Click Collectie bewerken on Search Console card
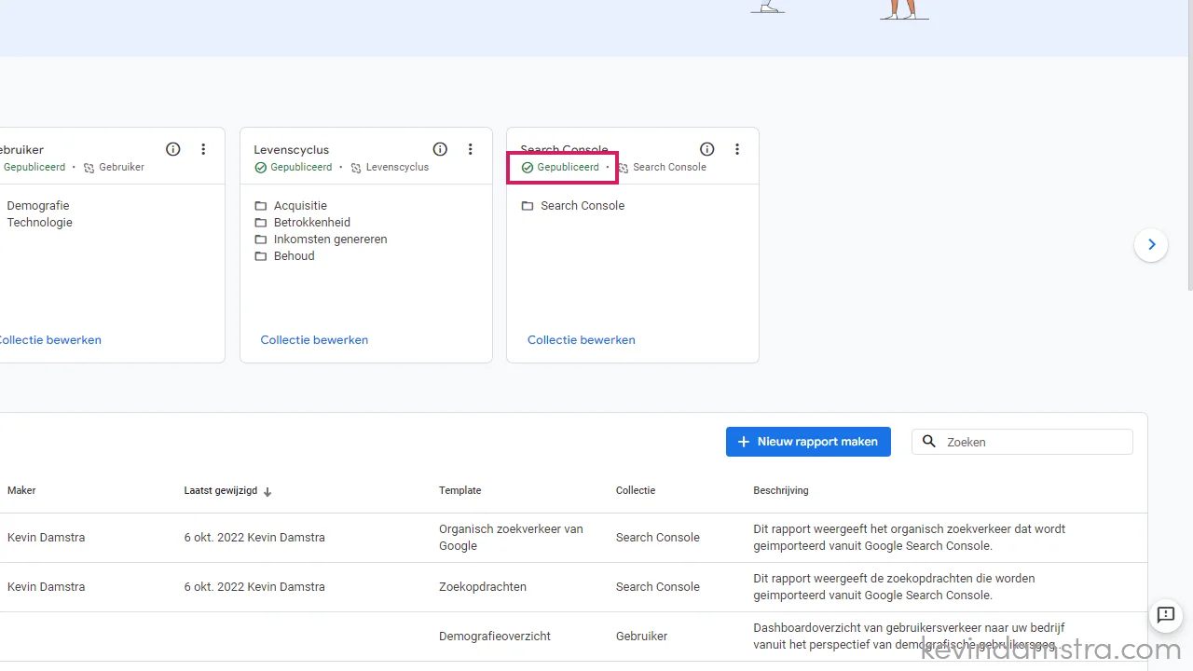Image resolution: width=1193 pixels, height=671 pixels. pyautogui.click(x=582, y=340)
